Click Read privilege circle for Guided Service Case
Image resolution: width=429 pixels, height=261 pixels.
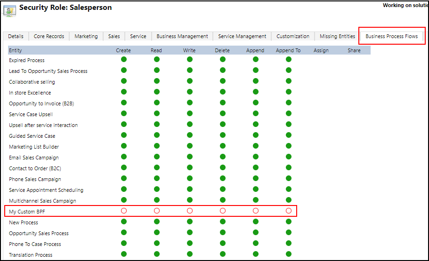[157, 135]
